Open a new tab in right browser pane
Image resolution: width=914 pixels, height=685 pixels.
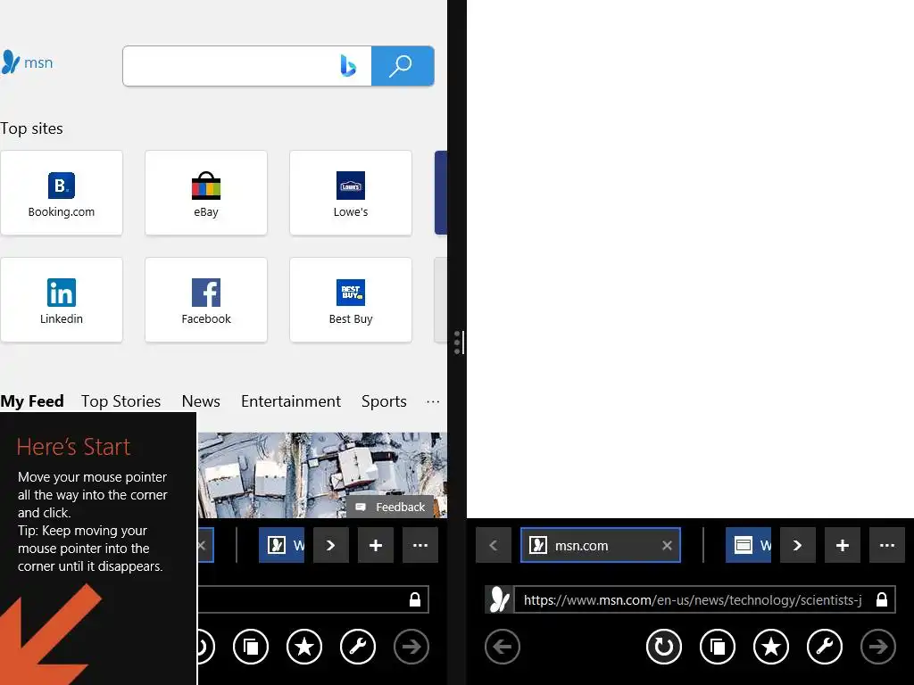point(843,545)
